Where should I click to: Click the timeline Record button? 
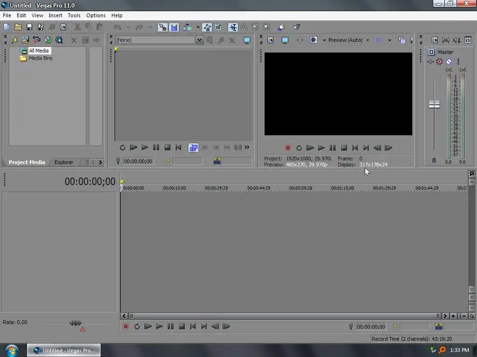(126, 326)
